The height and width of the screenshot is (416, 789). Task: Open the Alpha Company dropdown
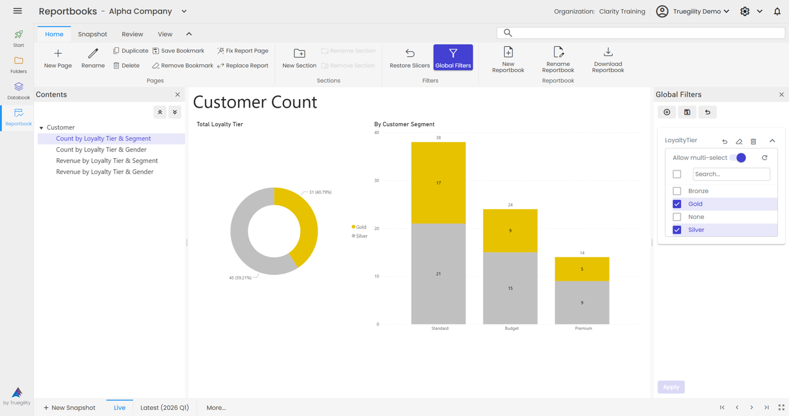click(x=183, y=11)
